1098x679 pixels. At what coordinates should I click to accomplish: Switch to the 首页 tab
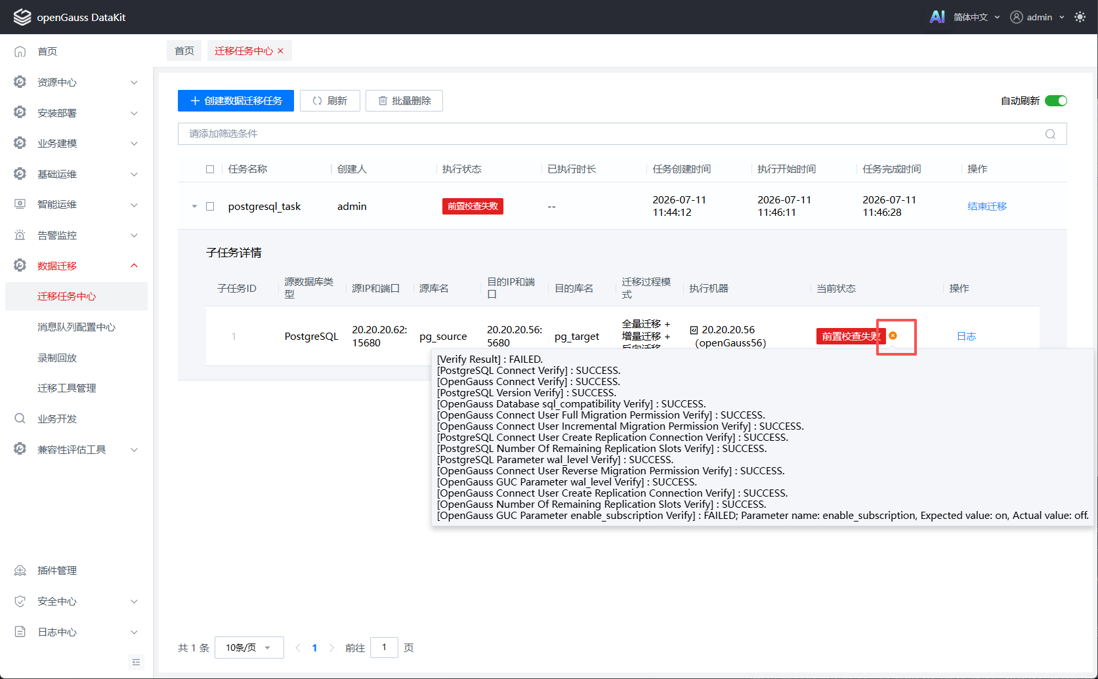click(x=184, y=51)
